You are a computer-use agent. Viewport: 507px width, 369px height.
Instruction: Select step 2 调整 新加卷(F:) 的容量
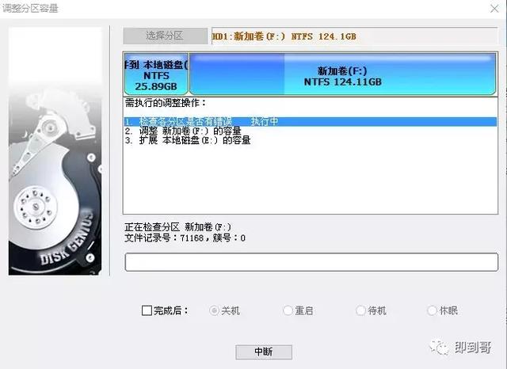(x=183, y=131)
